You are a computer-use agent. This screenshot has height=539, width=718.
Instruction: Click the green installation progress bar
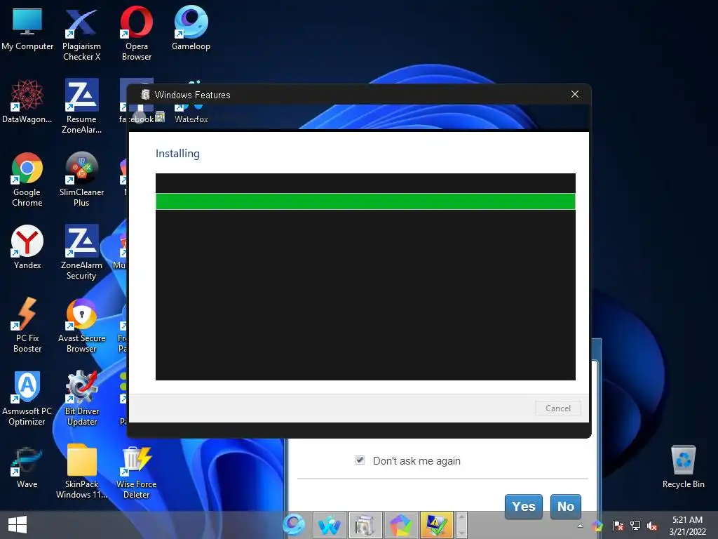point(365,201)
